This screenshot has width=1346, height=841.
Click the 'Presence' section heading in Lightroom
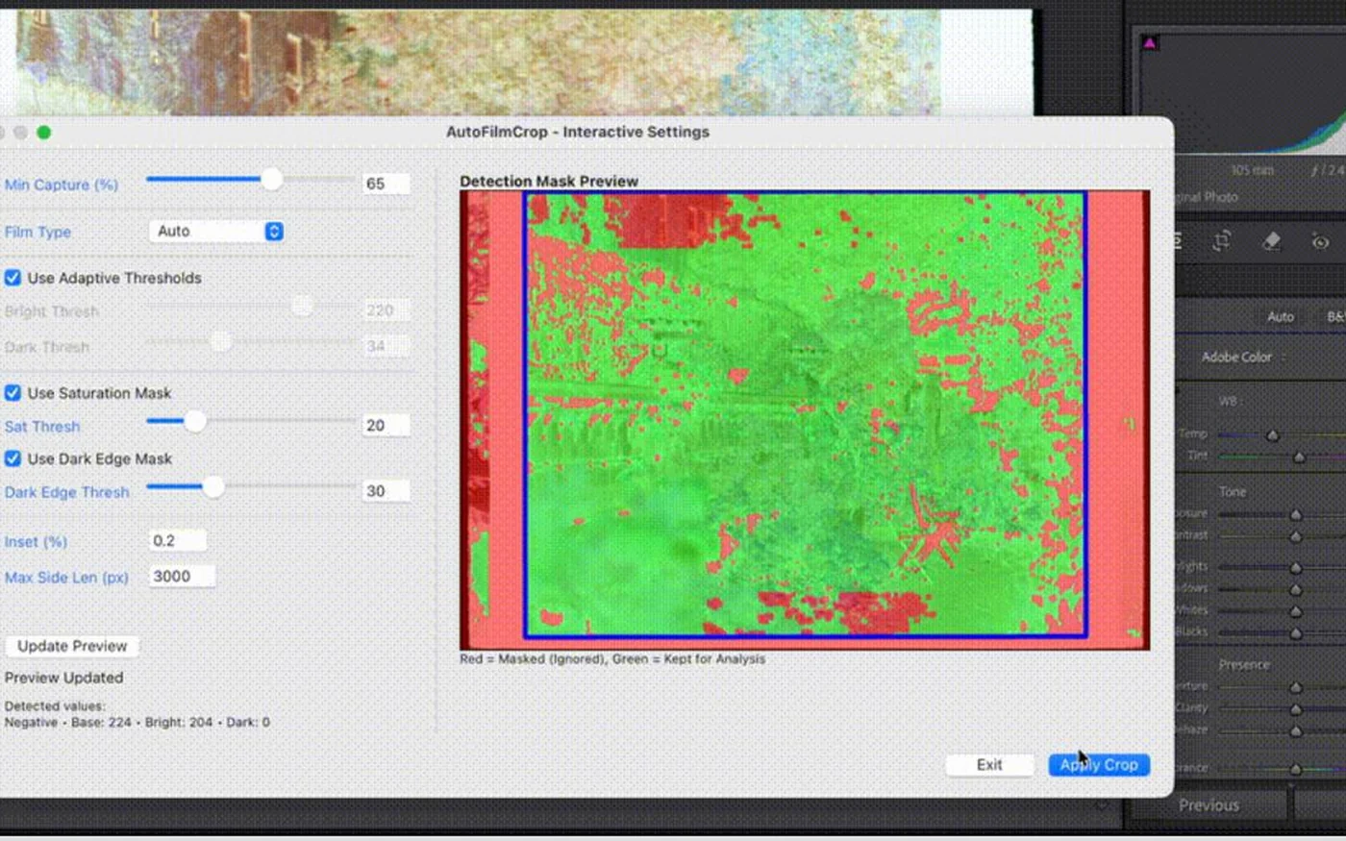(1244, 664)
